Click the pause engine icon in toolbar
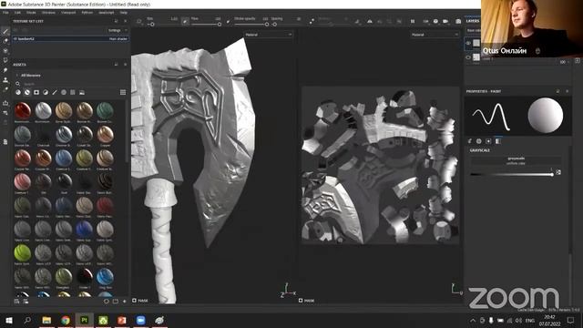Image resolution: width=583 pixels, height=328 pixels. tap(413, 22)
